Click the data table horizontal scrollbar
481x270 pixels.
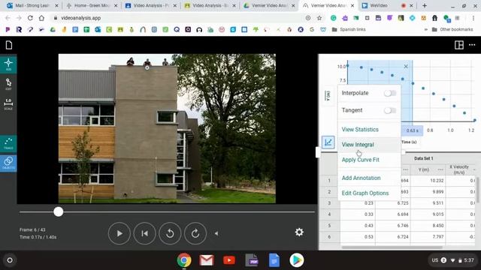(x=392, y=247)
